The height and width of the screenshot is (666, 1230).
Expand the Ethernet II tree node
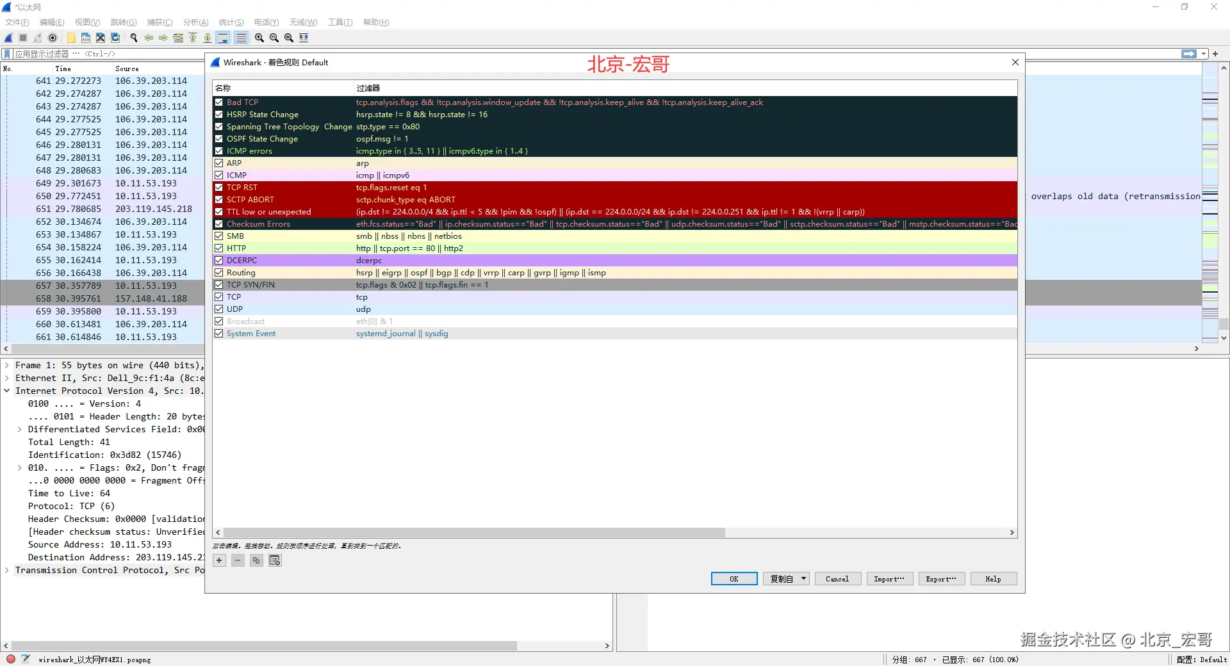[x=7, y=378]
